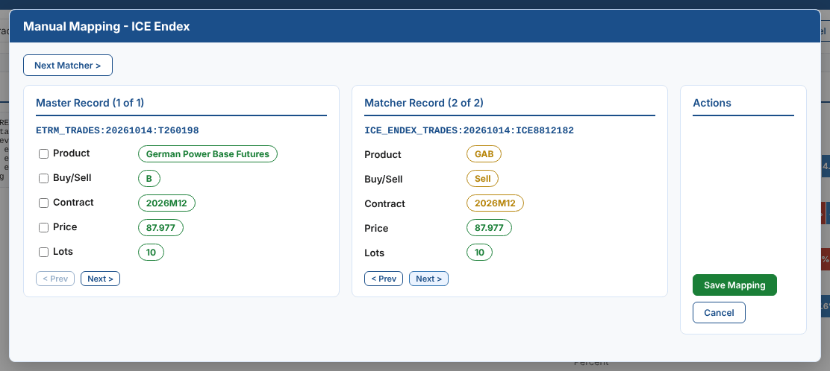830x371 pixels.
Task: Click the Actions panel heading
Action: pos(712,103)
